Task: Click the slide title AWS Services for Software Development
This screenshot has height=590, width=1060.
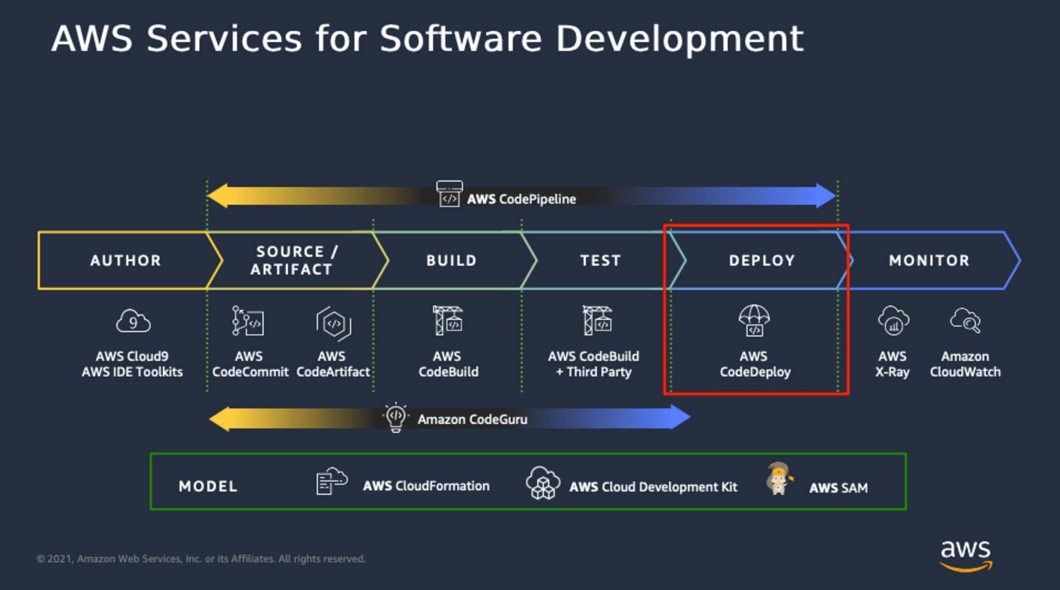Action: (x=427, y=39)
